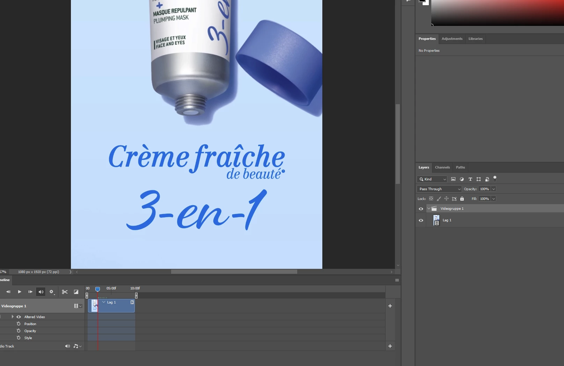Click the horizontal canvas scrollbar

(x=234, y=272)
